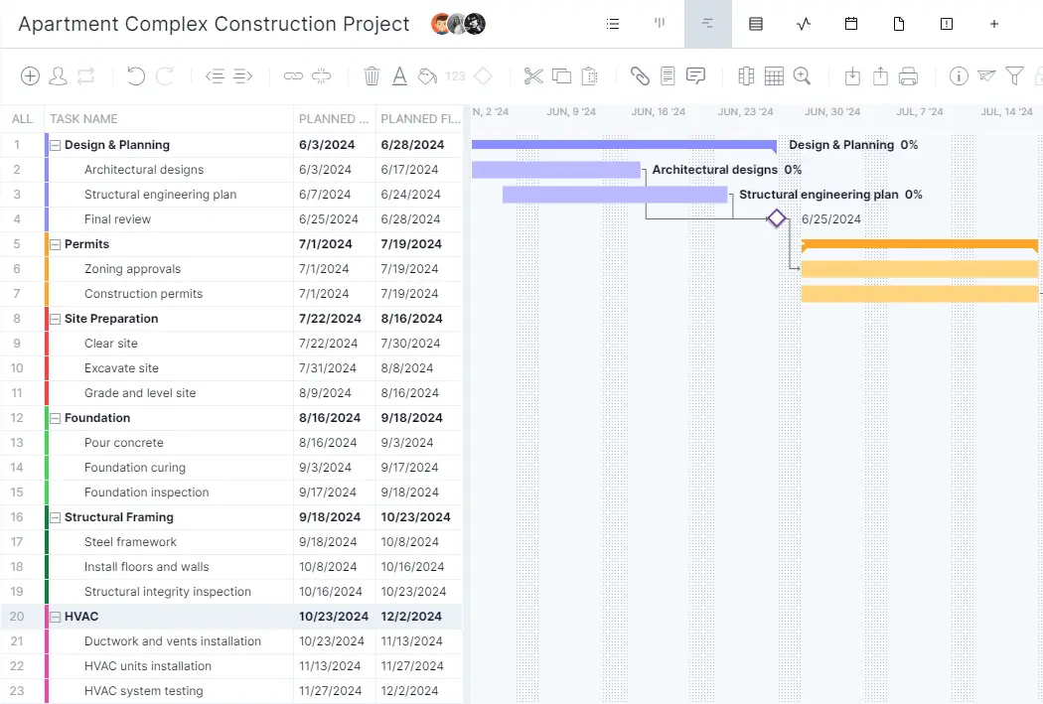Click the Construction permits orange bar
The width and height of the screenshot is (1043, 704).
coord(920,294)
